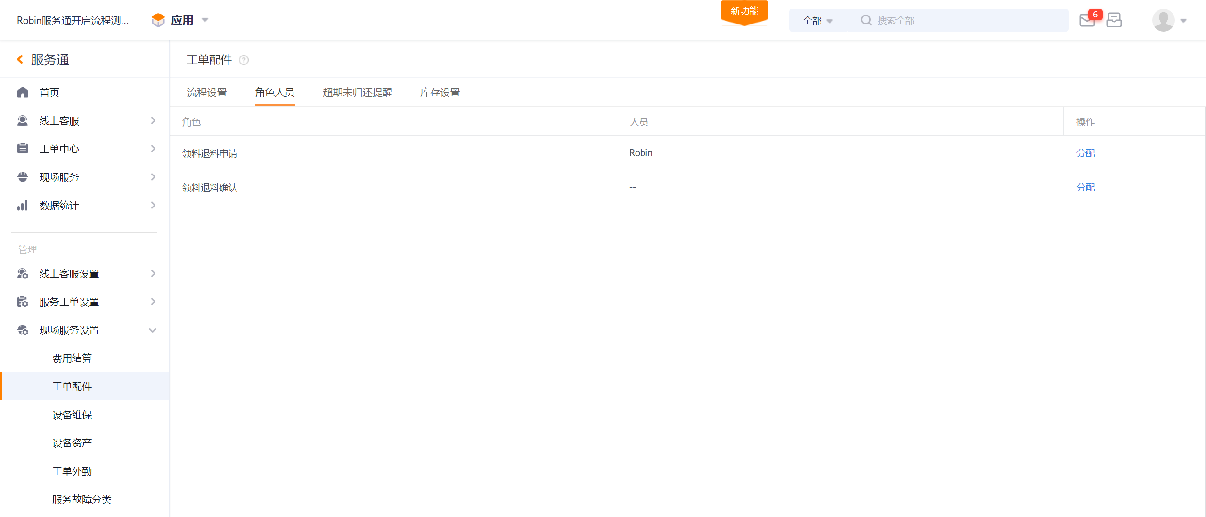Collapse the 现场服务设置 chevron
The image size is (1206, 517).
[153, 330]
